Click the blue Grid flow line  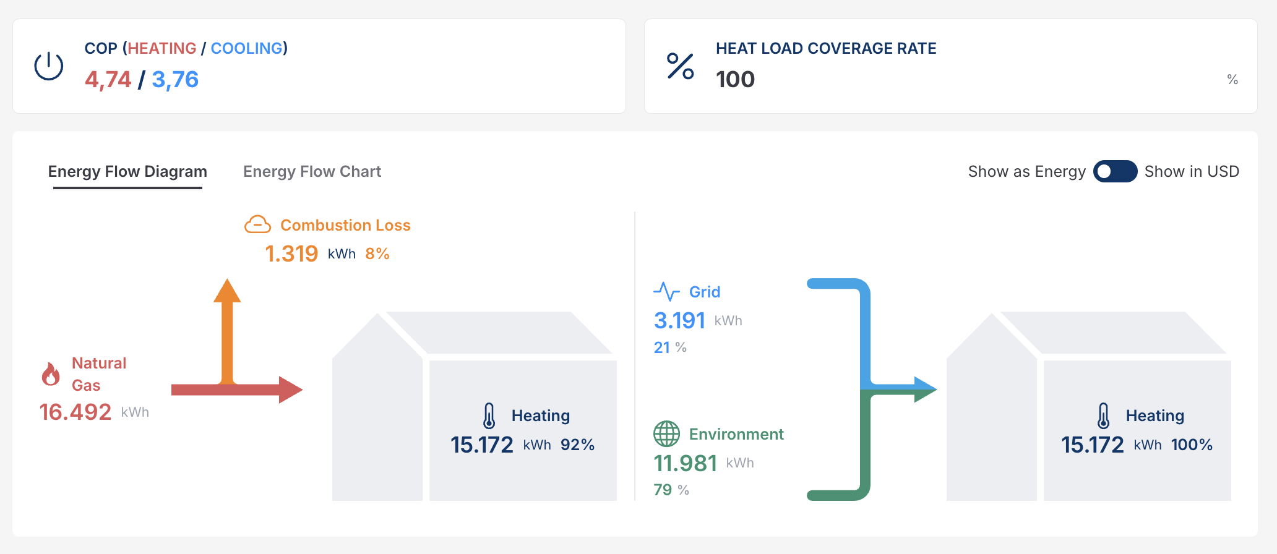pos(865,328)
